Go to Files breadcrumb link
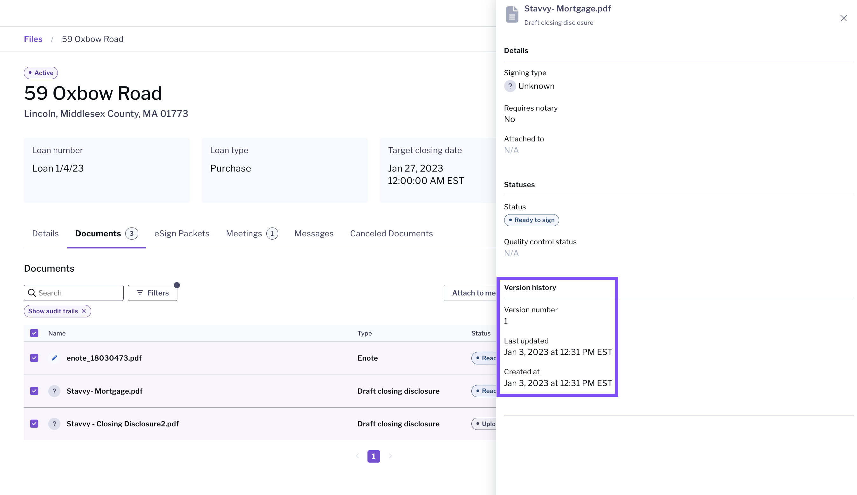 pyautogui.click(x=33, y=39)
